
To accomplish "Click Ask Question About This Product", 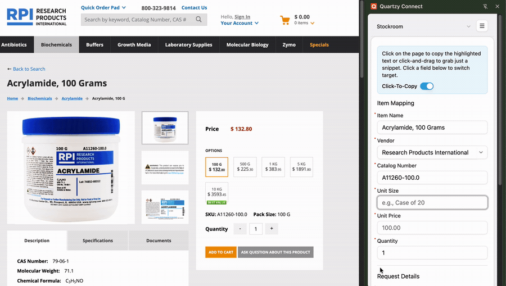I will pyautogui.click(x=275, y=252).
